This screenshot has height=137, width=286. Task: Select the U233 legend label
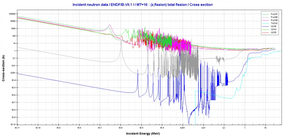pos(273,30)
